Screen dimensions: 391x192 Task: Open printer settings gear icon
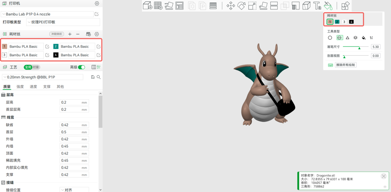point(97,4)
